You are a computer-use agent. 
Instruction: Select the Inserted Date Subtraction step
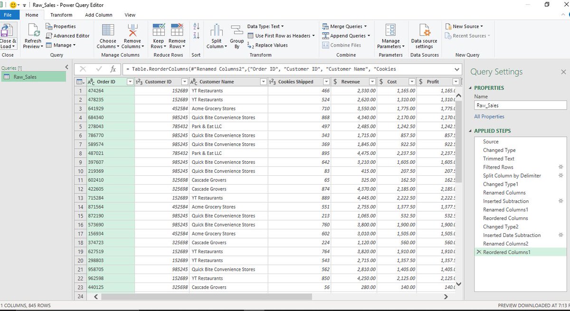tap(512, 235)
